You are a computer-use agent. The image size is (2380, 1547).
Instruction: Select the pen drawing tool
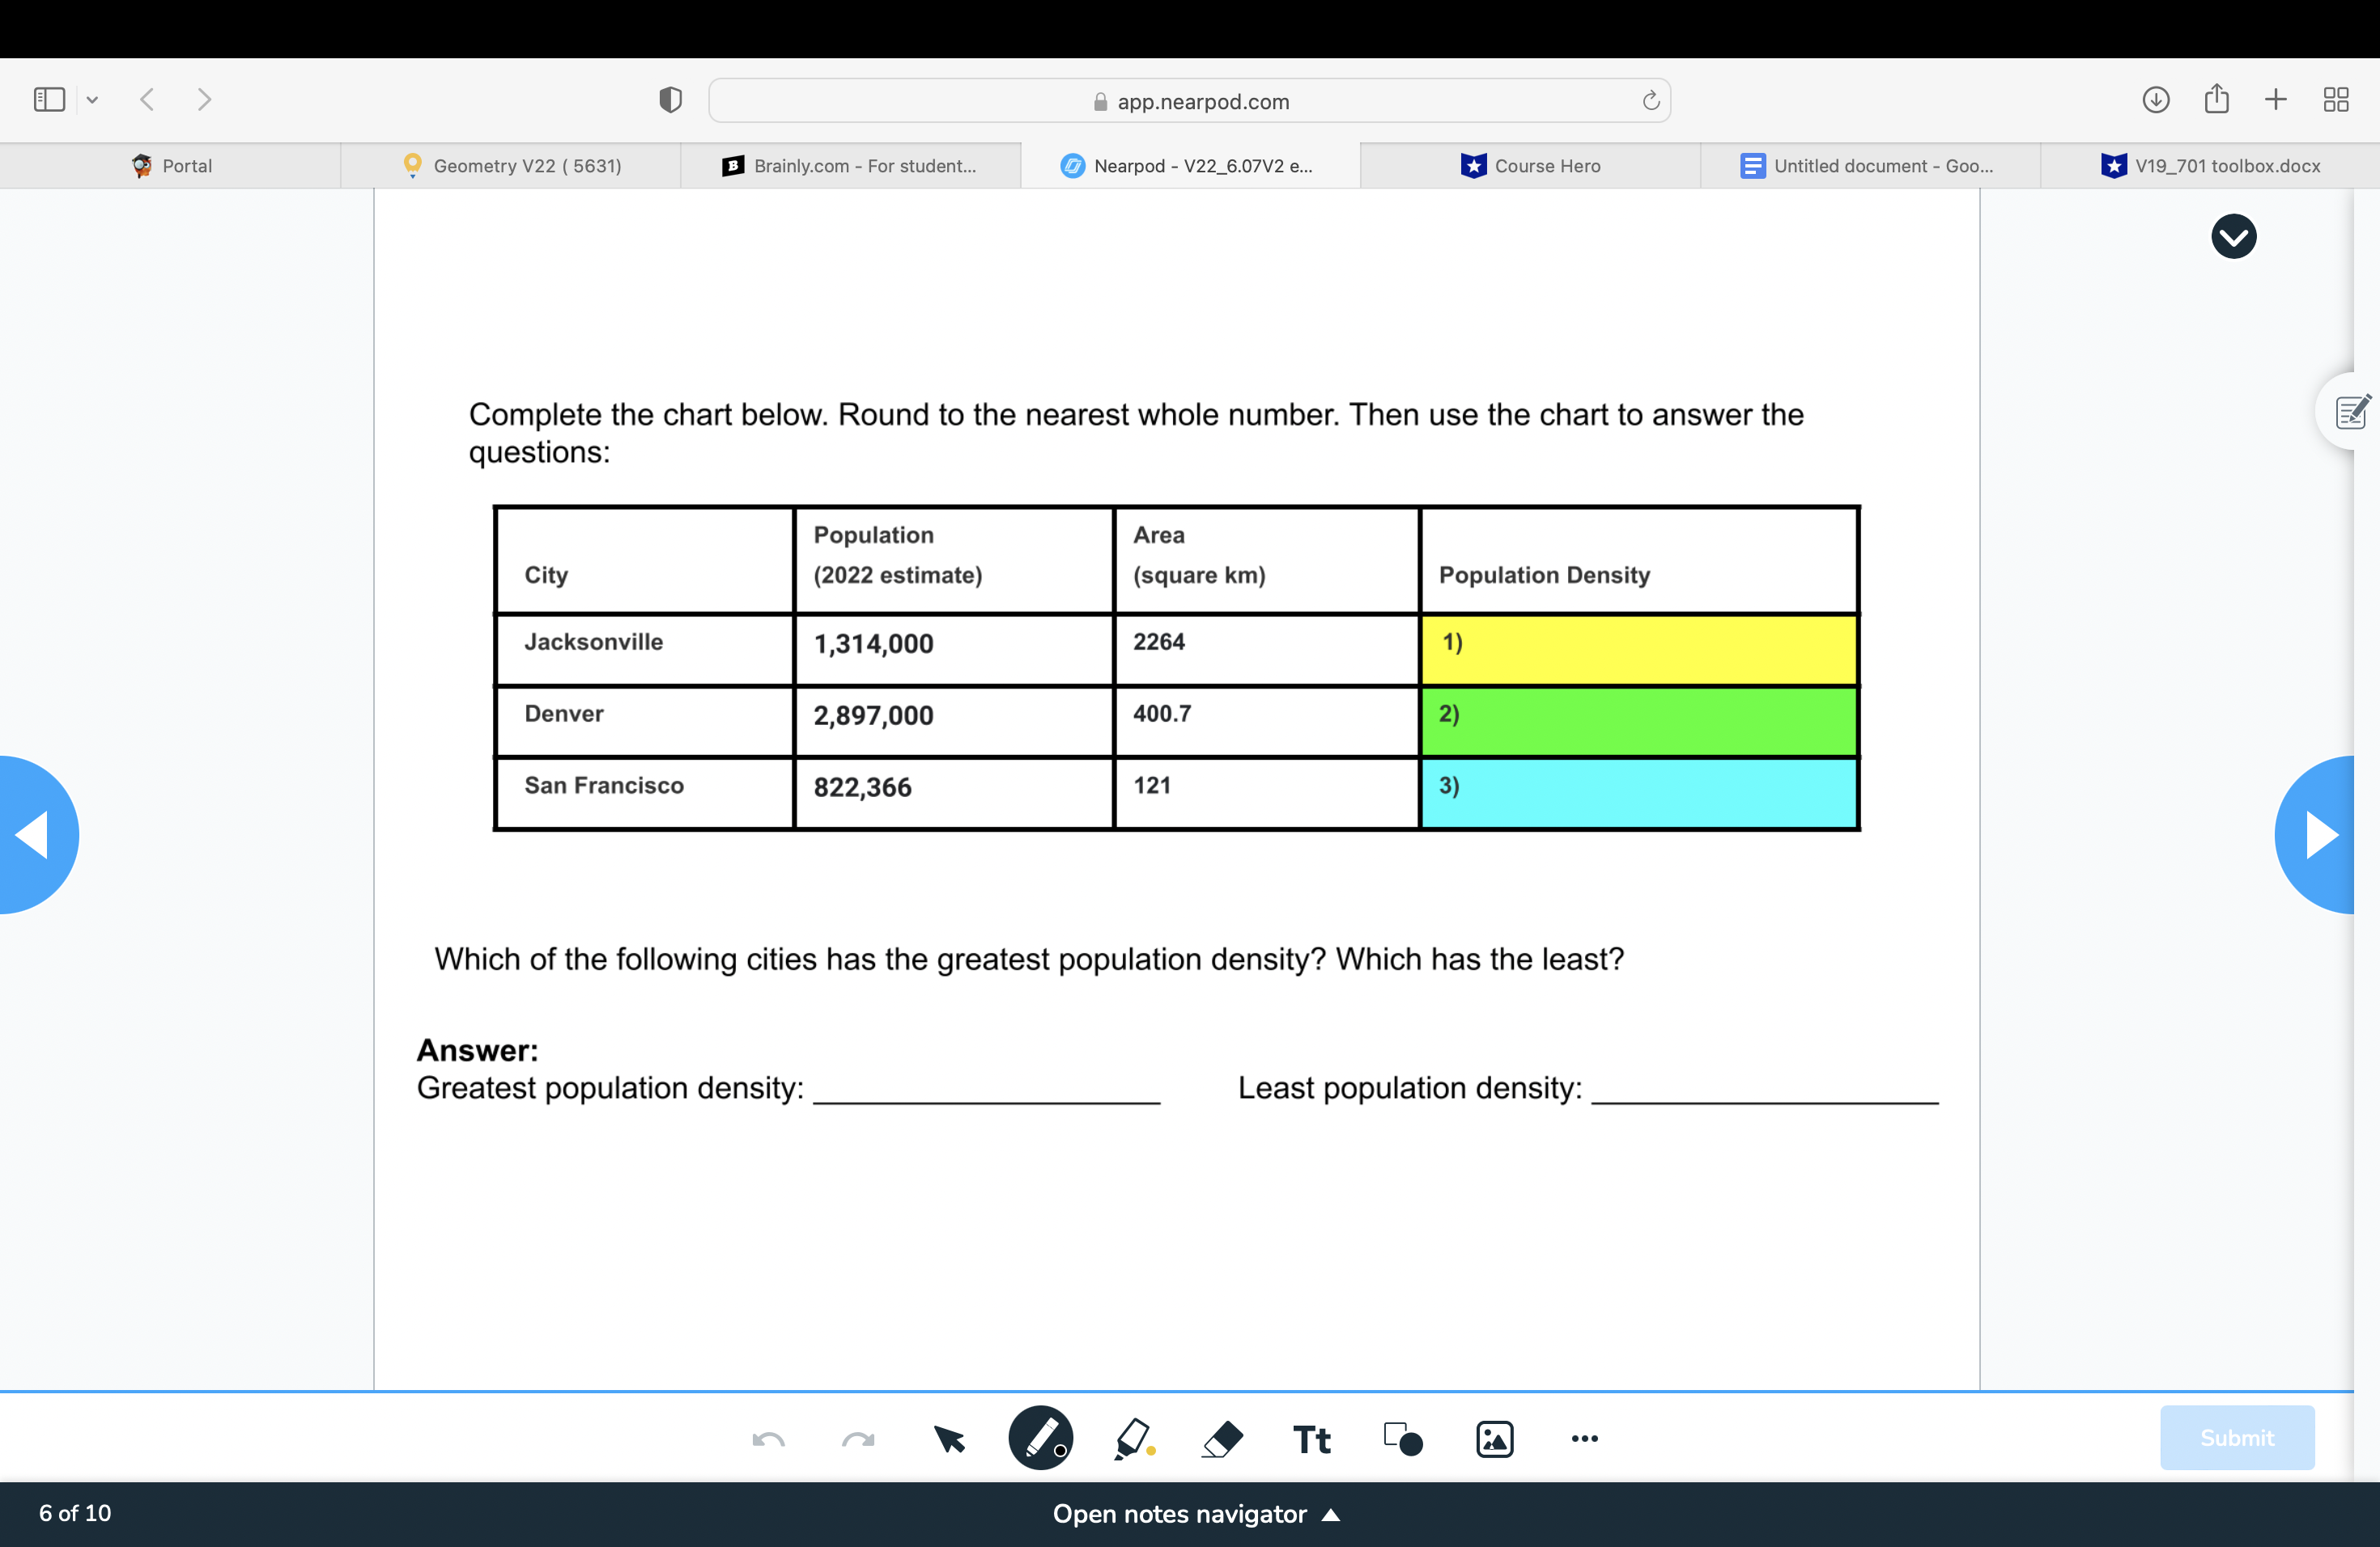1042,1437
